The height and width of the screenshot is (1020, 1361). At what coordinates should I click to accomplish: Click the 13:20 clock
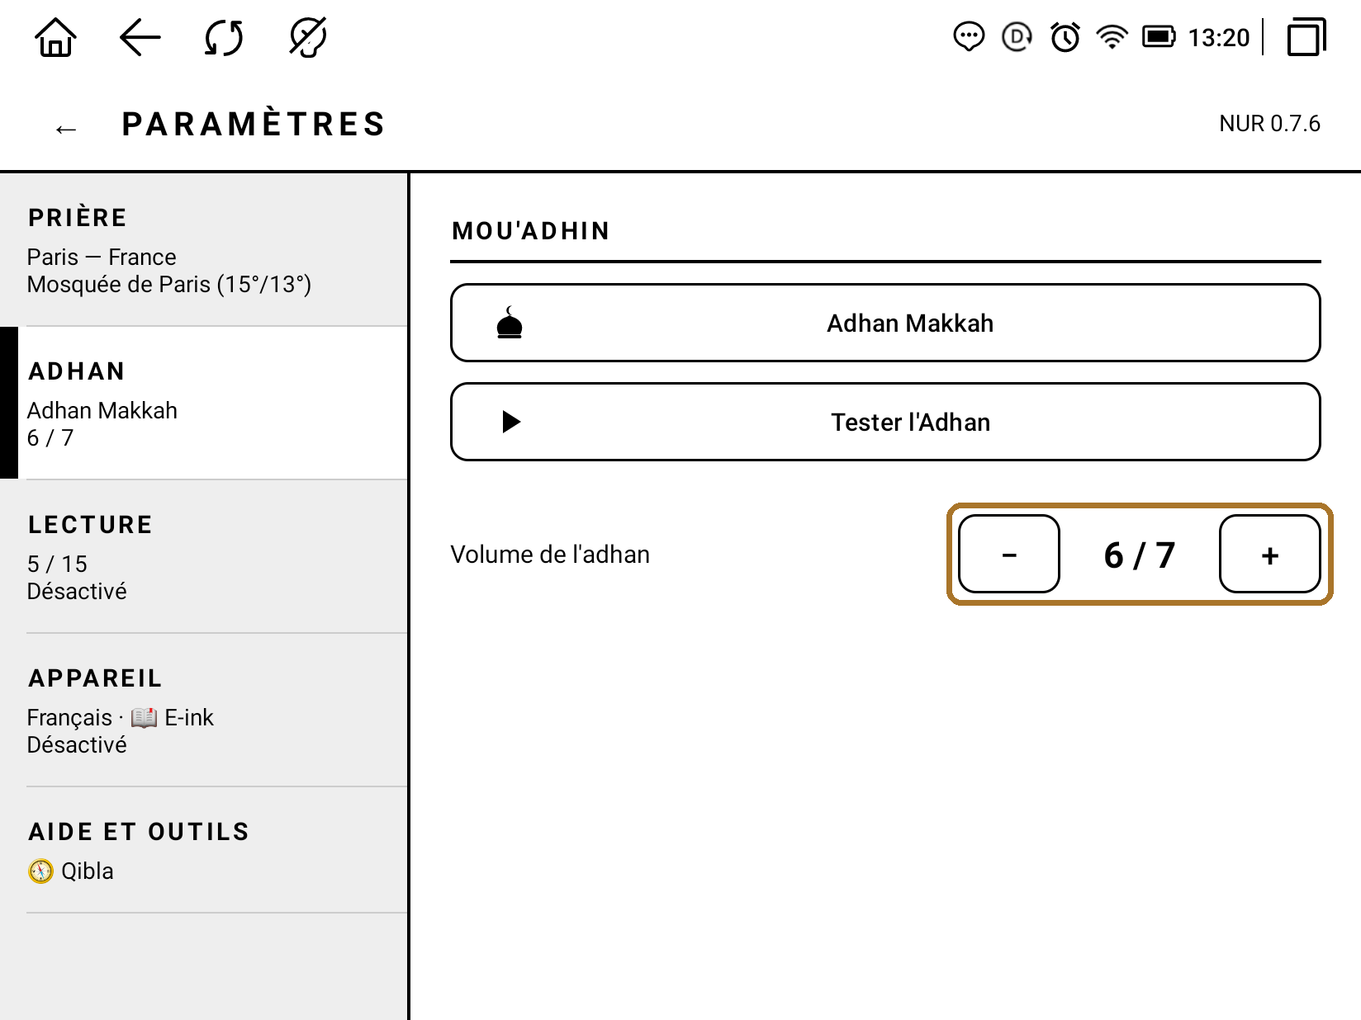pyautogui.click(x=1219, y=38)
